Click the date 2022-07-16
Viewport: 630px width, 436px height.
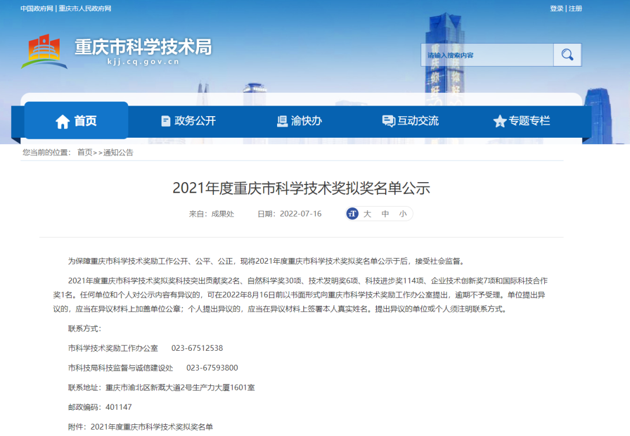click(300, 214)
